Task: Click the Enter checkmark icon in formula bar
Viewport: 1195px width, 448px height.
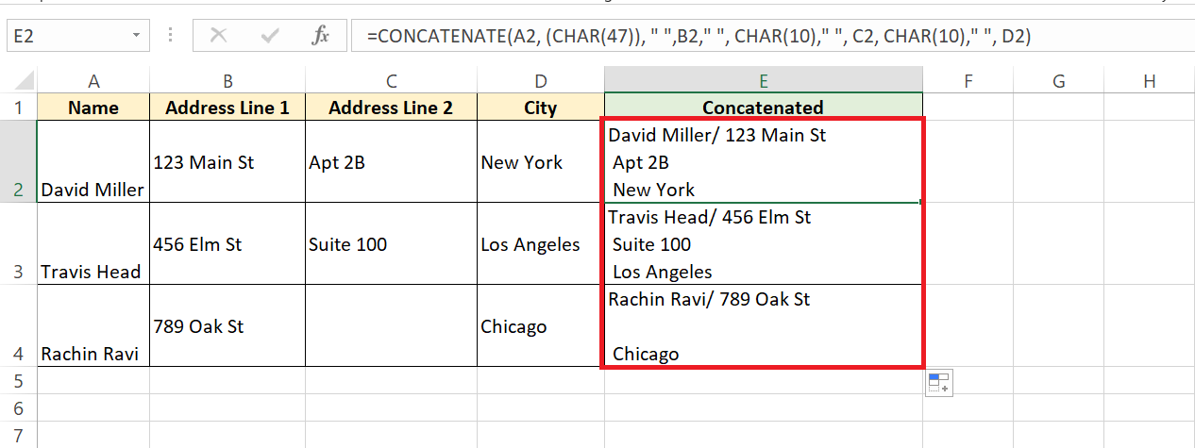Action: 271,36
